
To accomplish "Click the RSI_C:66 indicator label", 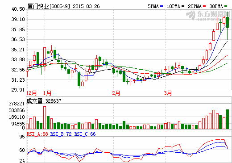I will [x=85, y=134].
